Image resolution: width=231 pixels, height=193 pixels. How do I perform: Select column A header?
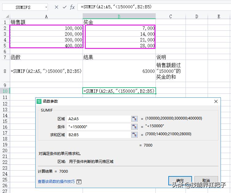point(46,16)
